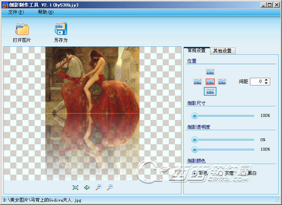Image resolution: width=282 pixels, height=205 pixels.
Task: Maximize the 倒影制作工具 window
Action: point(270,5)
